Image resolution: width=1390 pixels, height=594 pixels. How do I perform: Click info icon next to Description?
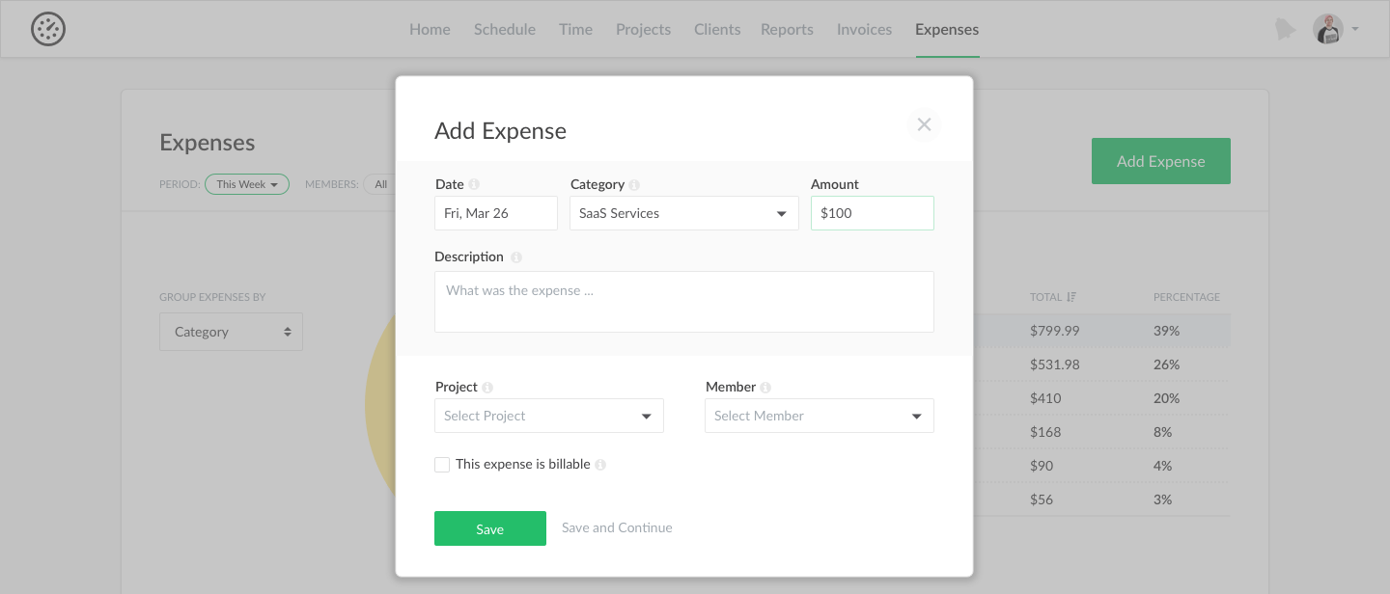516,257
